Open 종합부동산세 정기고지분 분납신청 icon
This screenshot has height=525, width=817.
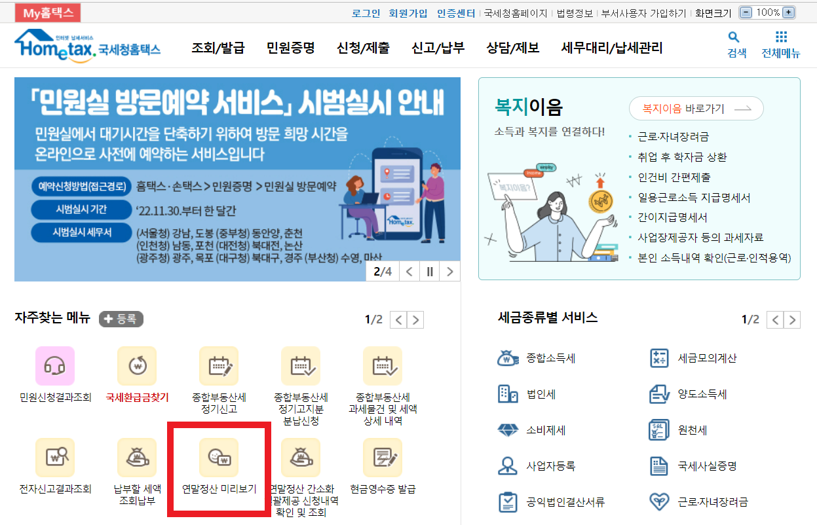tap(301, 366)
